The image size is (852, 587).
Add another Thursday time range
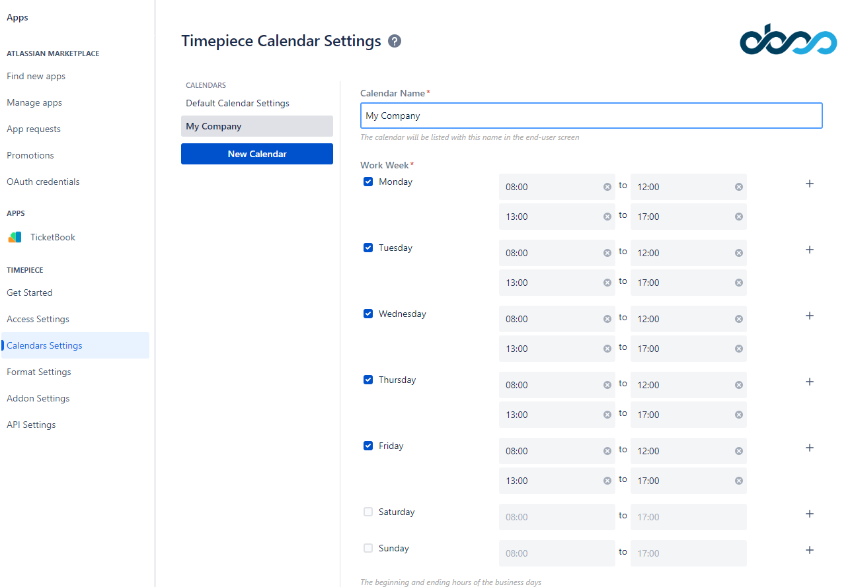tap(809, 382)
